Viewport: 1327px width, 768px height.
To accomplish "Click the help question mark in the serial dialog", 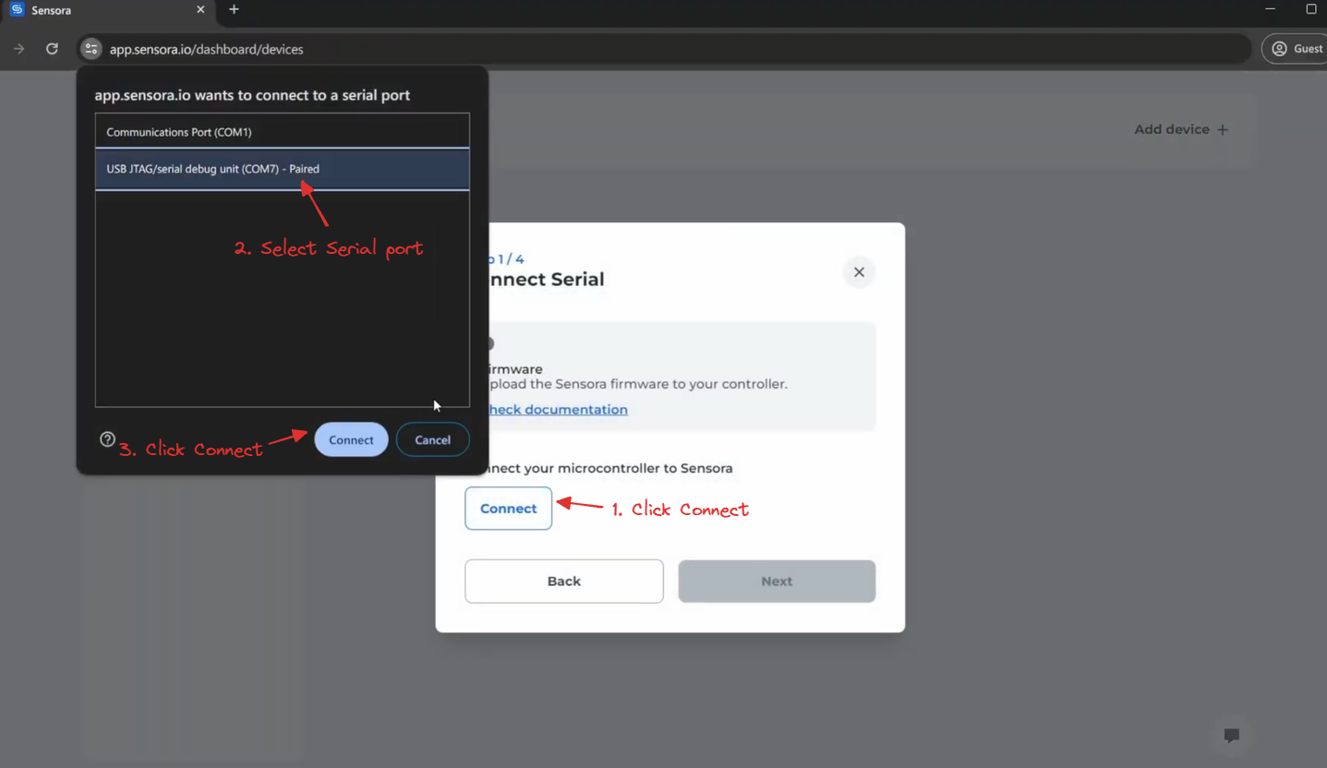I will (x=107, y=439).
